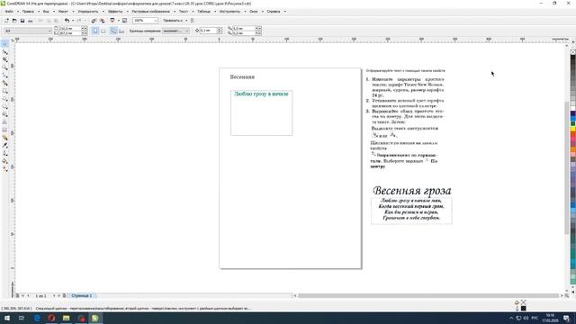Click the next page arrow in the page navigator
The width and height of the screenshot is (576, 324).
pos(54,295)
